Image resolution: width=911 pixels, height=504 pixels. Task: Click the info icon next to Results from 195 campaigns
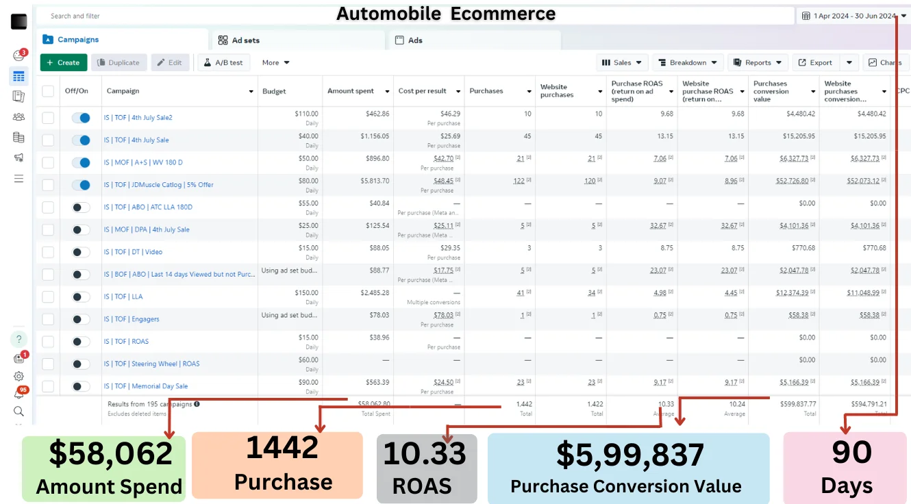coord(197,404)
